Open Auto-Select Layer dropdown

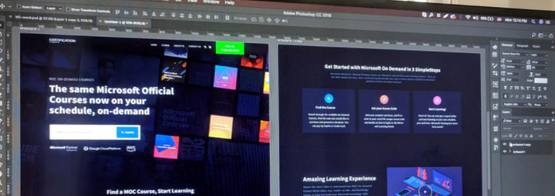(53, 9)
